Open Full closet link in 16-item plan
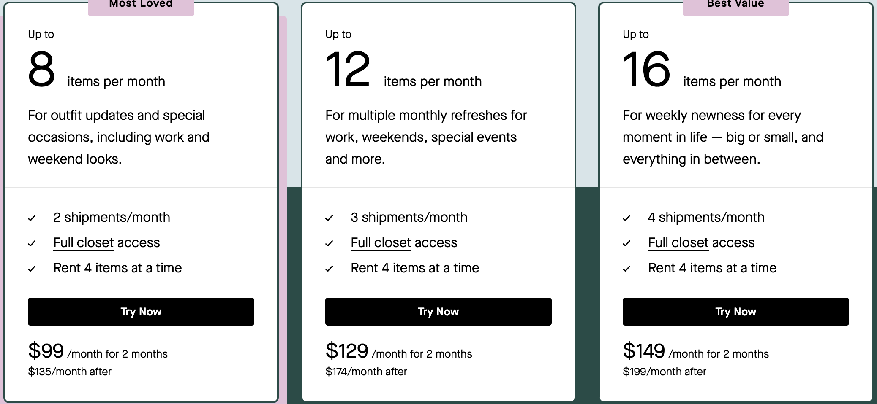The image size is (877, 404). pyautogui.click(x=678, y=243)
